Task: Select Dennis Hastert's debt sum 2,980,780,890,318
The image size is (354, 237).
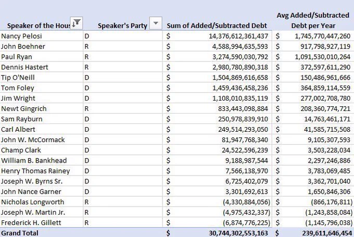Action: (240, 67)
